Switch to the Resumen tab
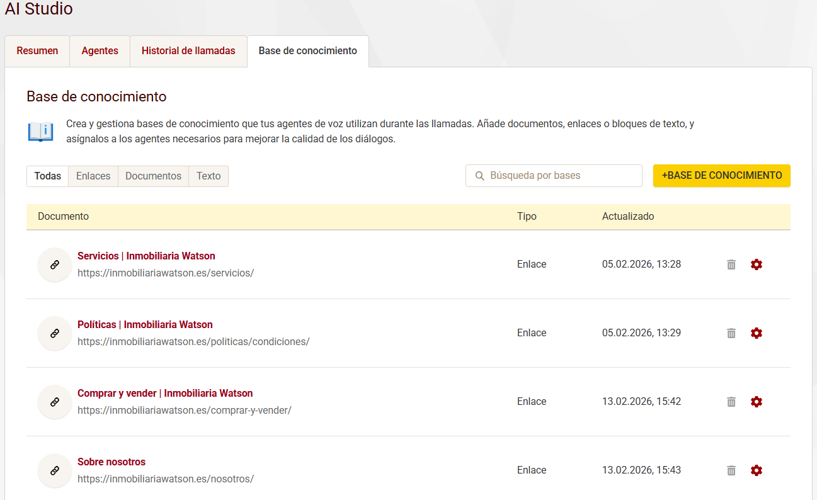817x500 pixels. point(37,51)
